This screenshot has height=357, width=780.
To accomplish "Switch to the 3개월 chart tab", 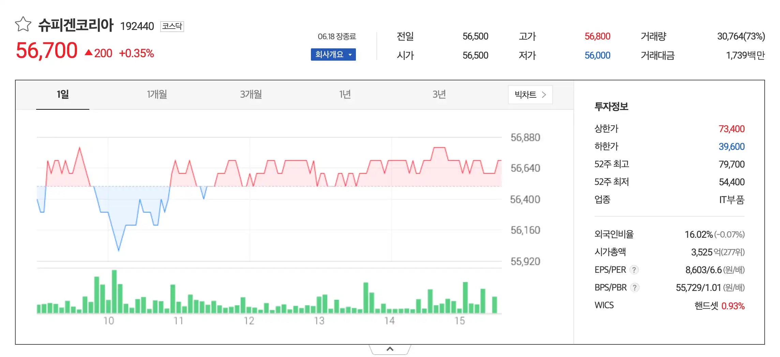I will point(251,95).
